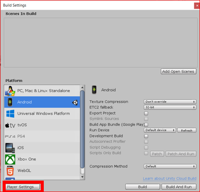200x192 pixels.
Task: Click the PS4 logo icon
Action: coord(10,136)
